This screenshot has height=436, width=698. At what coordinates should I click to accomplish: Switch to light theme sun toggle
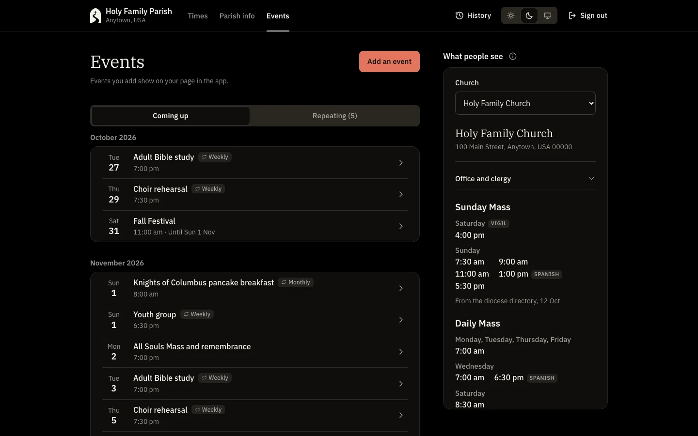tap(511, 16)
